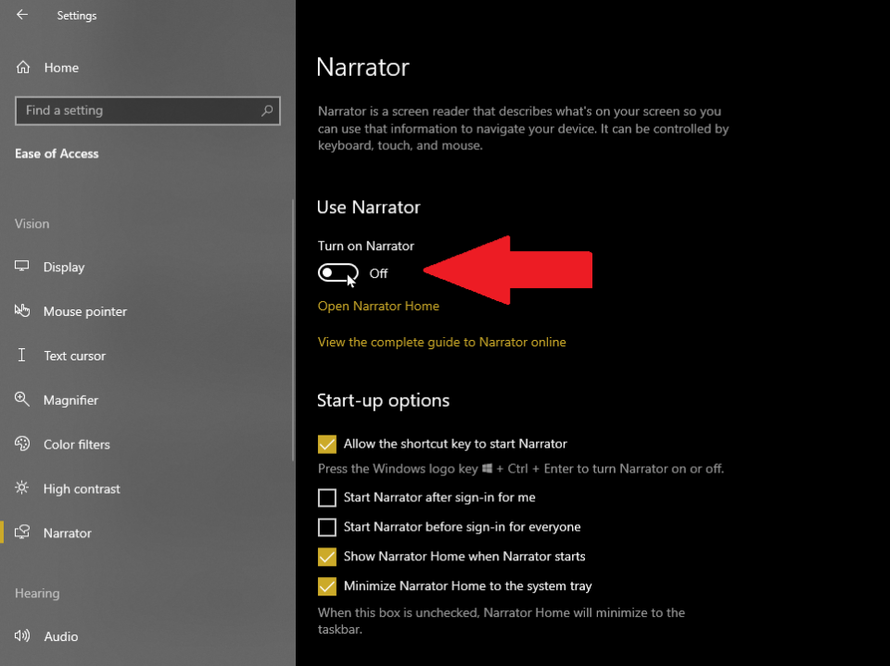Click the Press the Windows logo key hint
890x666 pixels.
520,469
